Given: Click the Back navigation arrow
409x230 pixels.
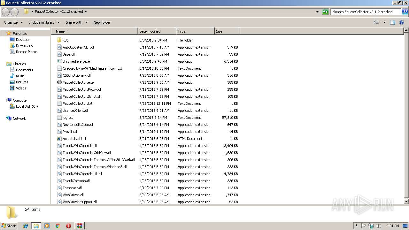Looking at the screenshot, I should (x=6, y=12).
